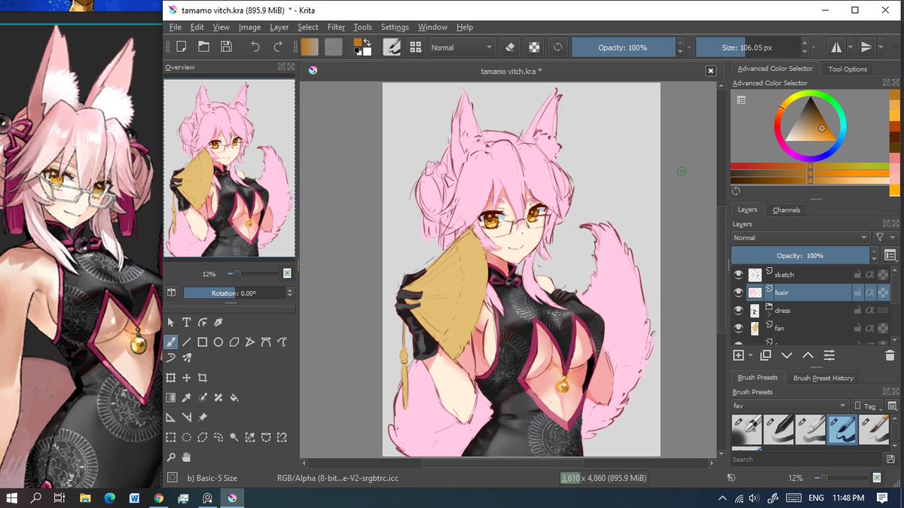Screen dimensions: 904x508
Task: Click the Undo arrow in toolbar
Action: 255,47
